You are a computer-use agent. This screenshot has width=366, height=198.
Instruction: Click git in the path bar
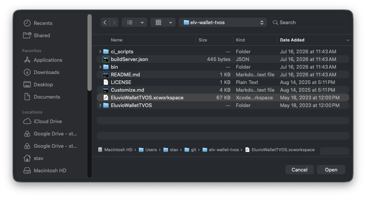coord(190,150)
